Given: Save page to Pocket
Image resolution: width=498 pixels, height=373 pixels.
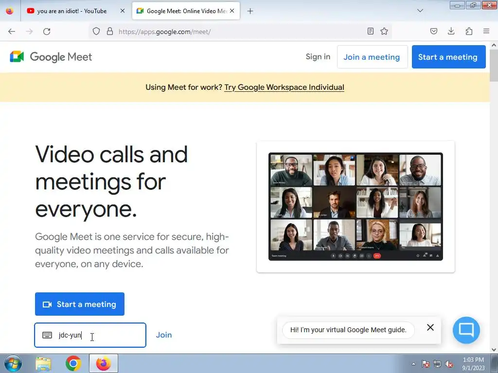Looking at the screenshot, I should pyautogui.click(x=434, y=31).
